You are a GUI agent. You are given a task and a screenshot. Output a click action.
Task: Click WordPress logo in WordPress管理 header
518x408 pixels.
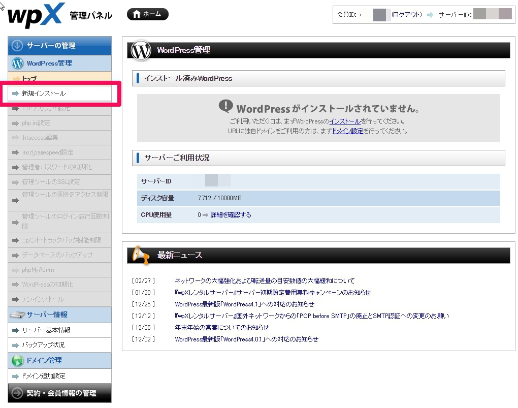(141, 51)
